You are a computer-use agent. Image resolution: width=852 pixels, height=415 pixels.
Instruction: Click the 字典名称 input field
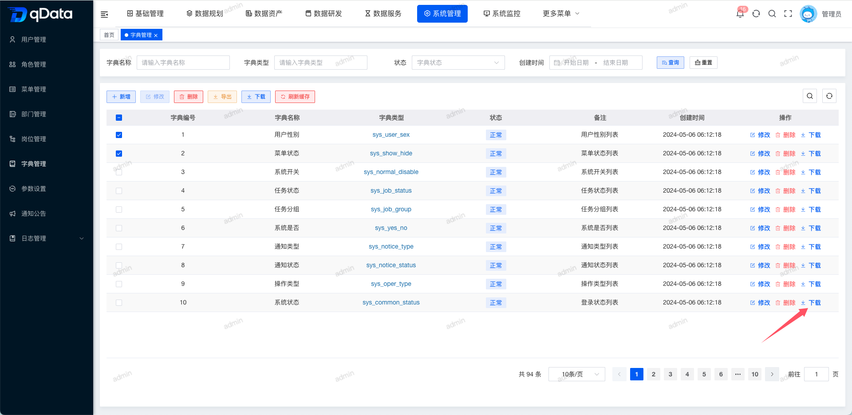183,63
